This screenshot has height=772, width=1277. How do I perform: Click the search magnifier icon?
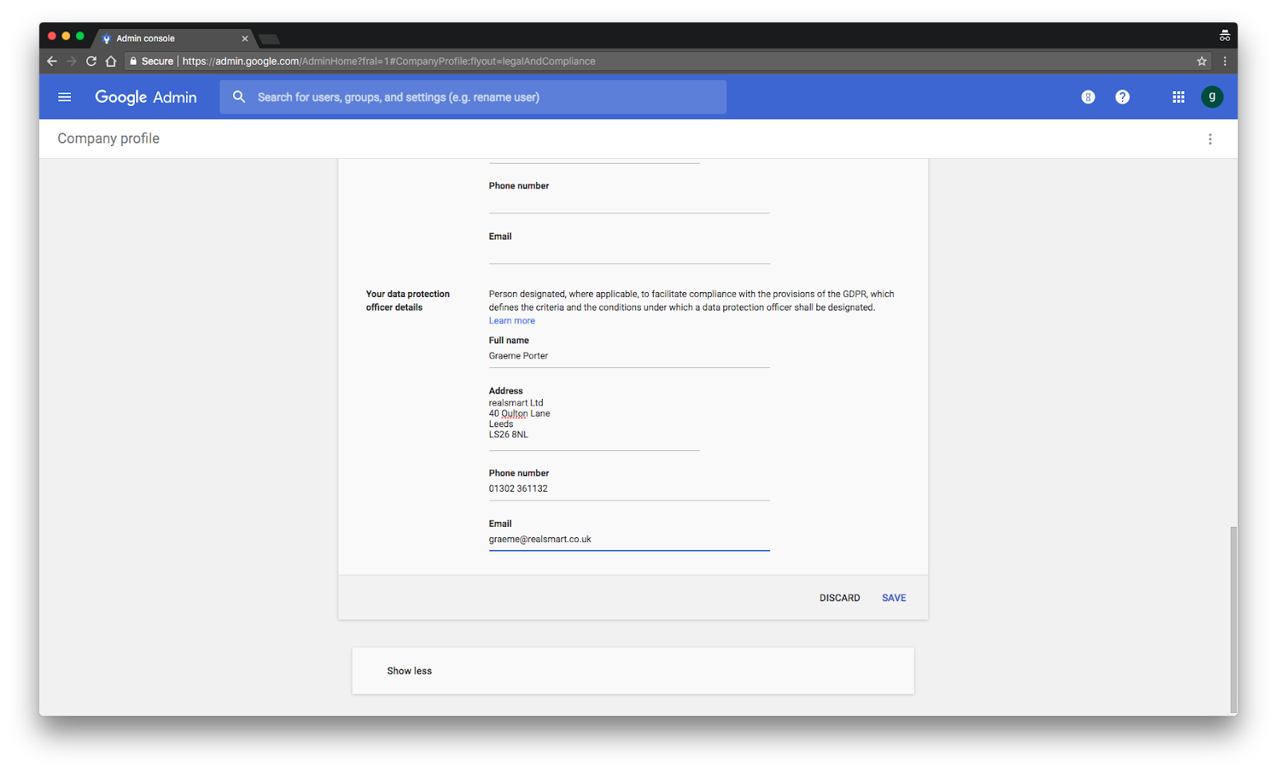pyautogui.click(x=239, y=97)
